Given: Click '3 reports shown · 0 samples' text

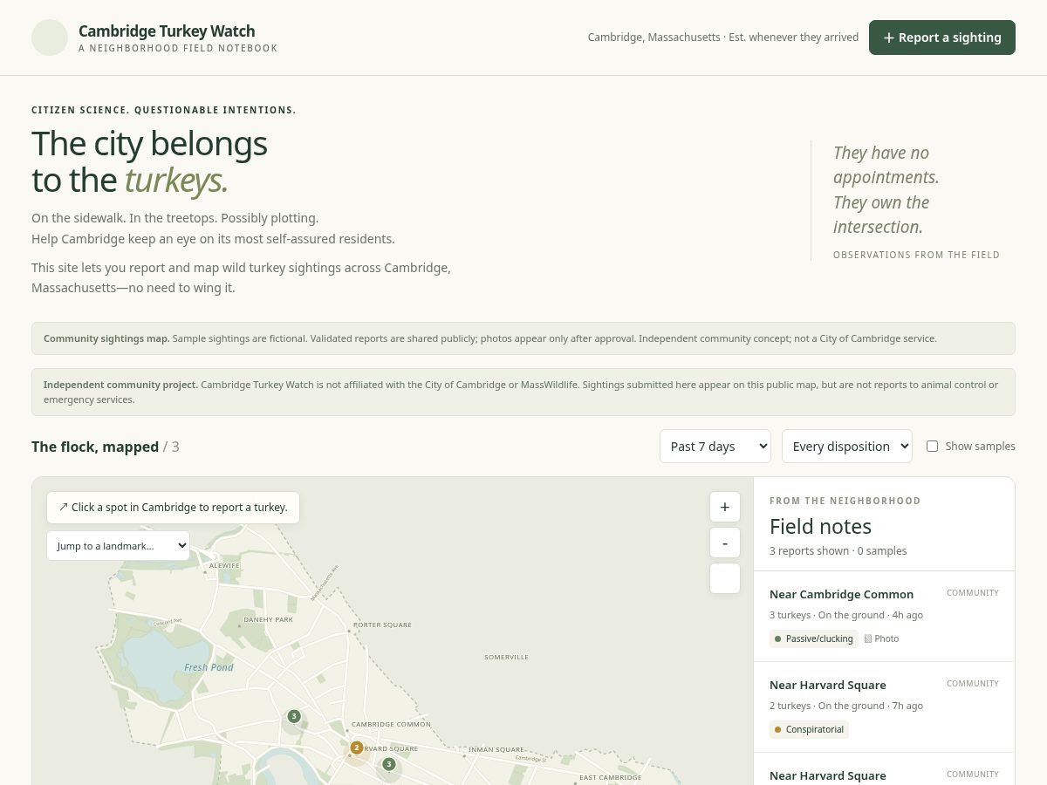Looking at the screenshot, I should tap(838, 550).
